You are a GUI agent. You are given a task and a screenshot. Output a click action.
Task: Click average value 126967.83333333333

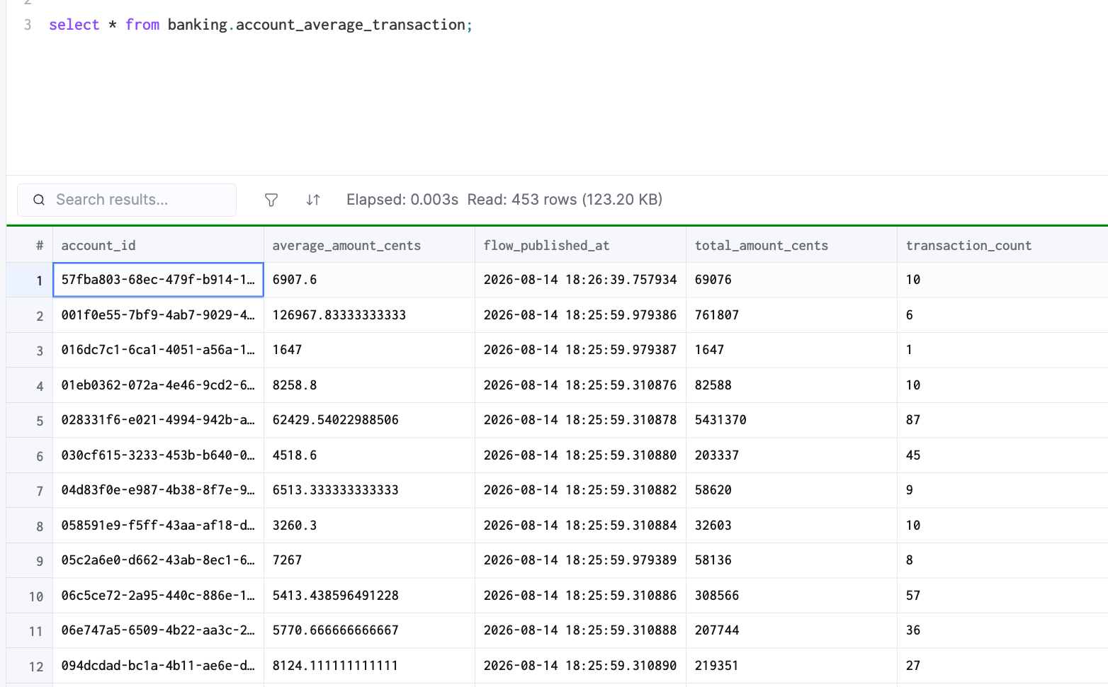pyautogui.click(x=339, y=315)
